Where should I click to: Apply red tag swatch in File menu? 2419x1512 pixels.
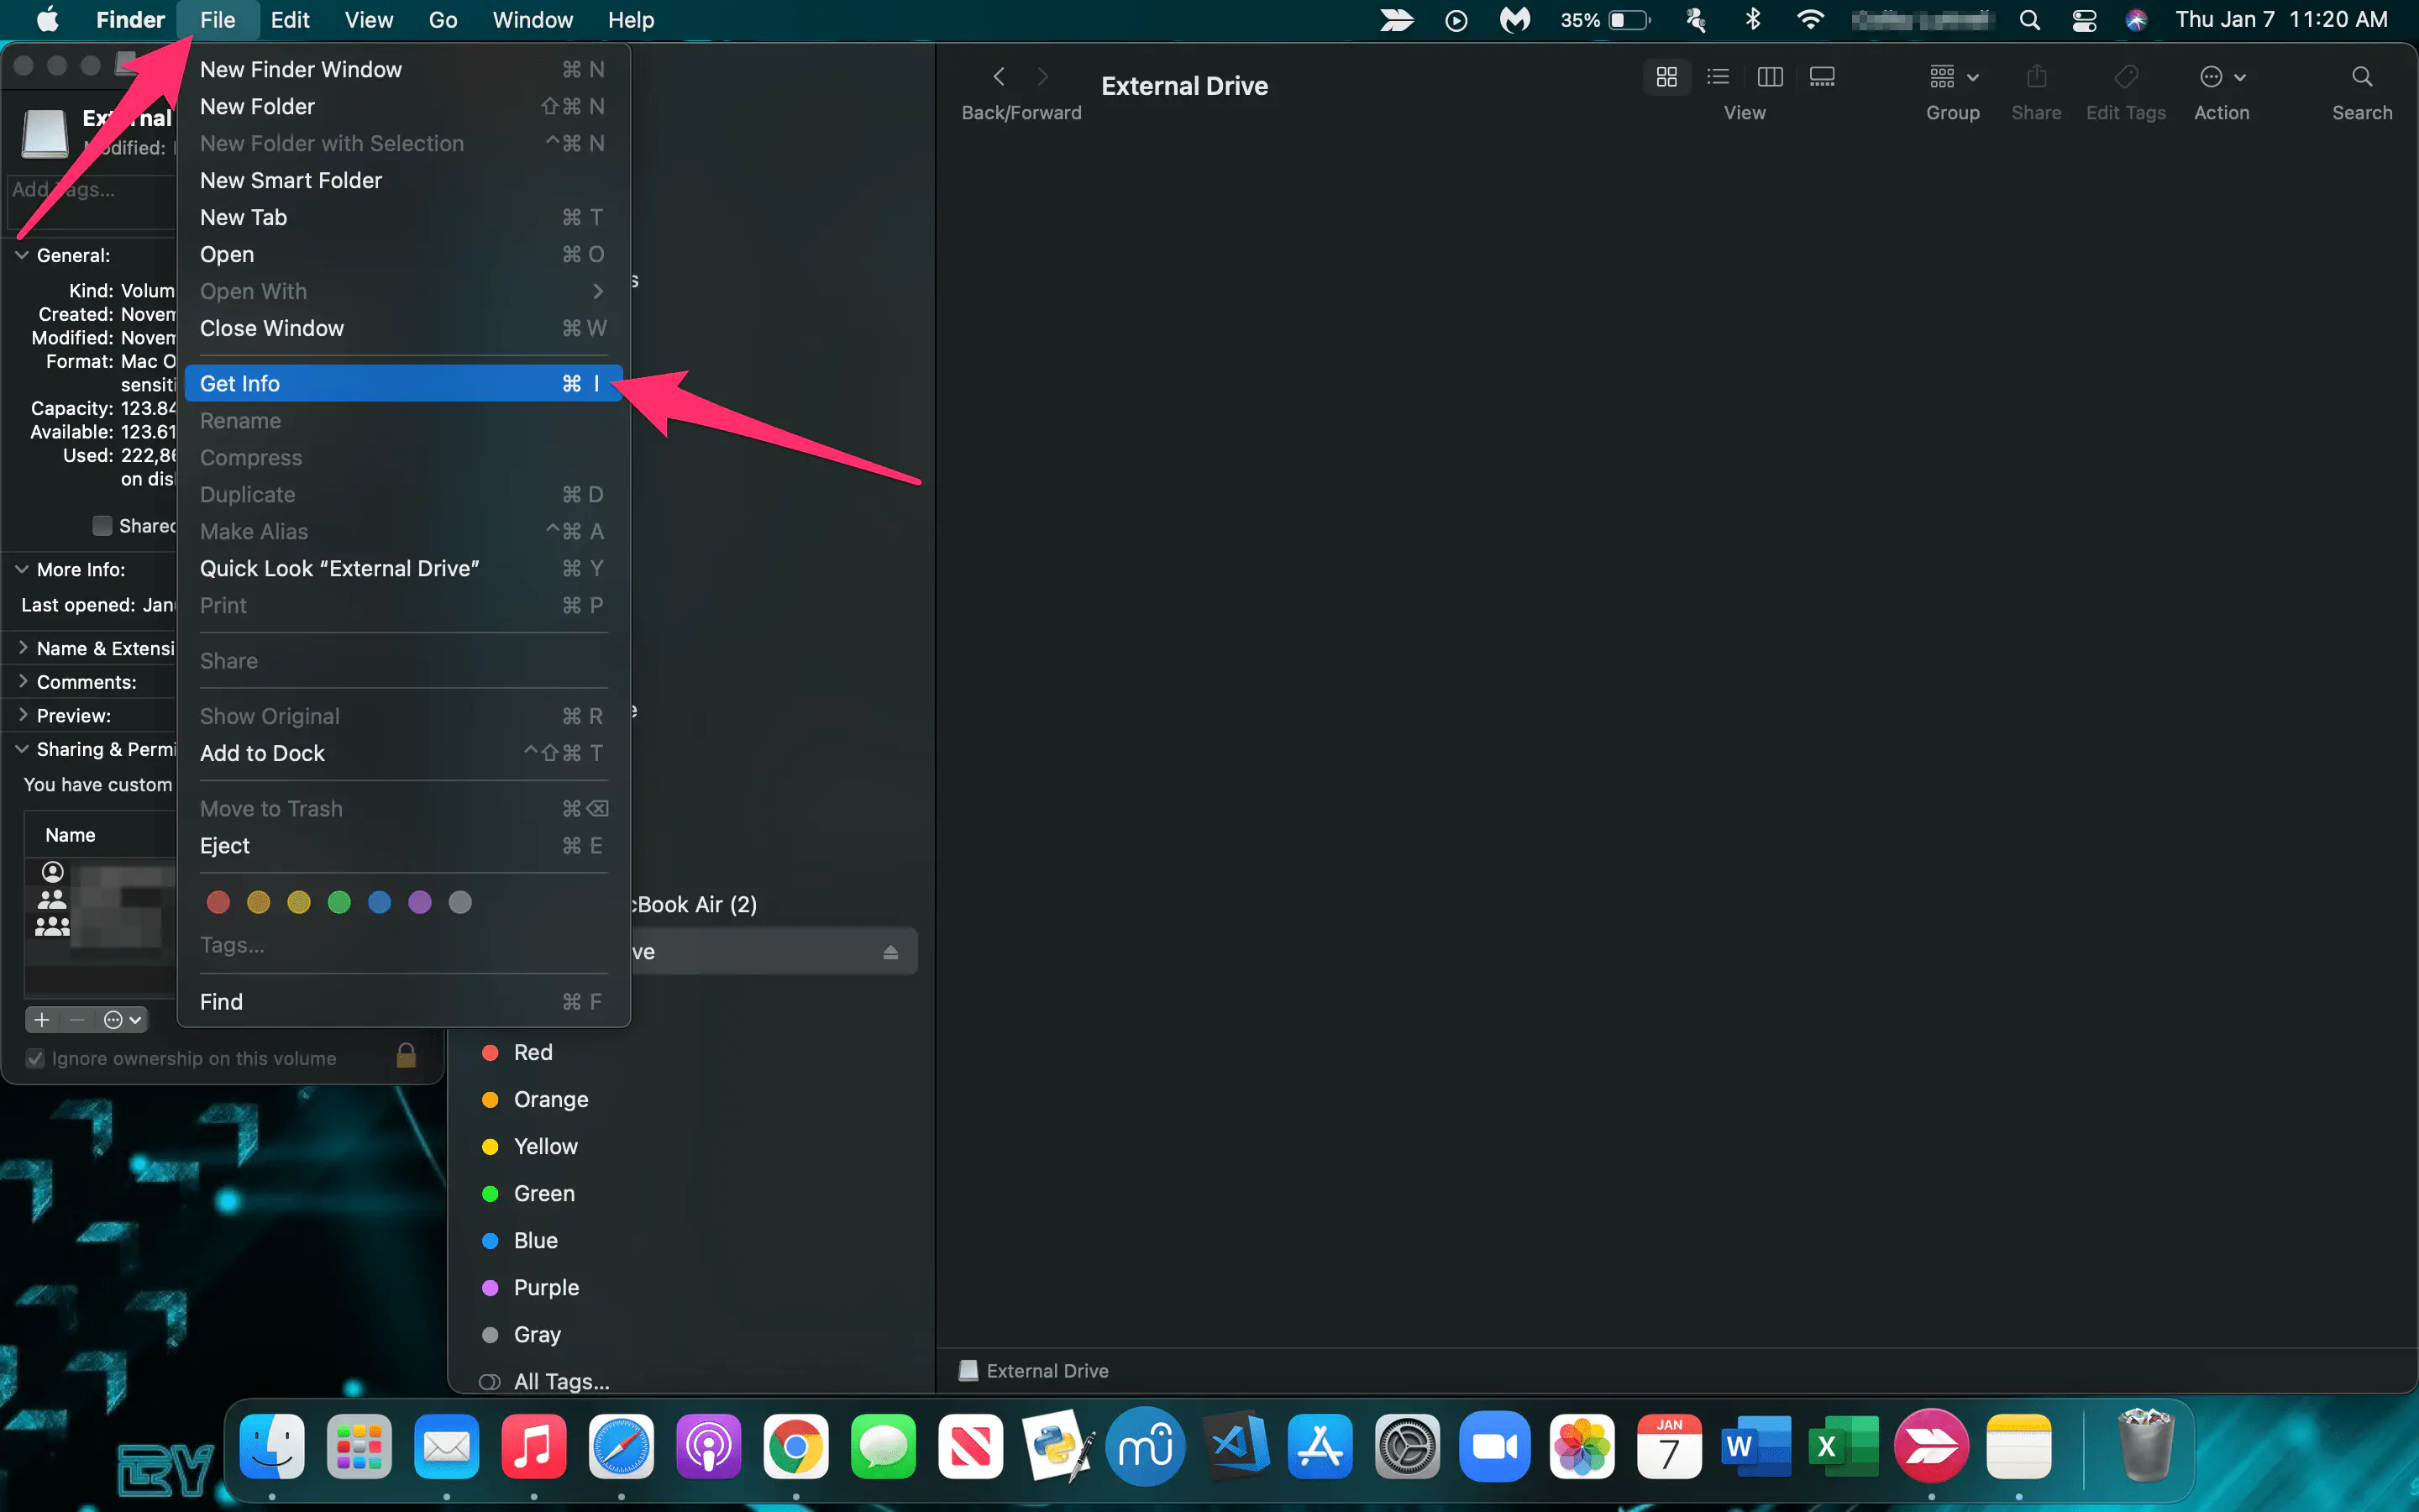pos(218,903)
